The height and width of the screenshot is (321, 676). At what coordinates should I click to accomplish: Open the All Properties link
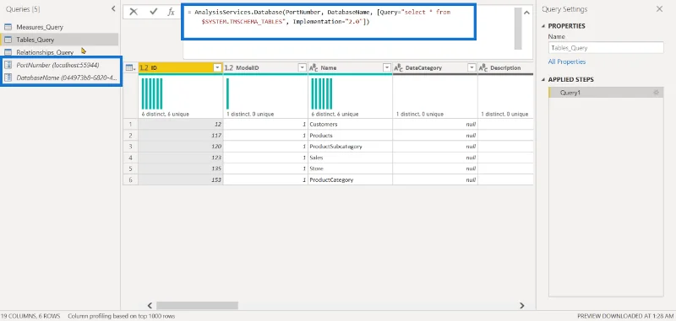[566, 62]
